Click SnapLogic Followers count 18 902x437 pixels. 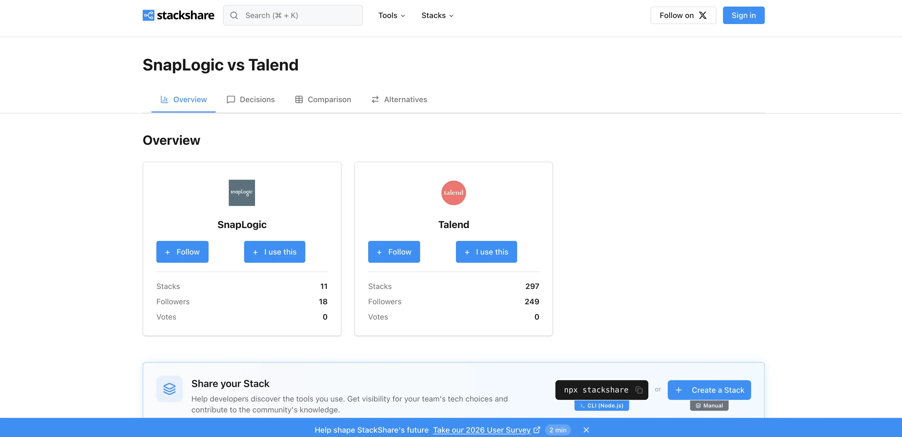pyautogui.click(x=323, y=302)
